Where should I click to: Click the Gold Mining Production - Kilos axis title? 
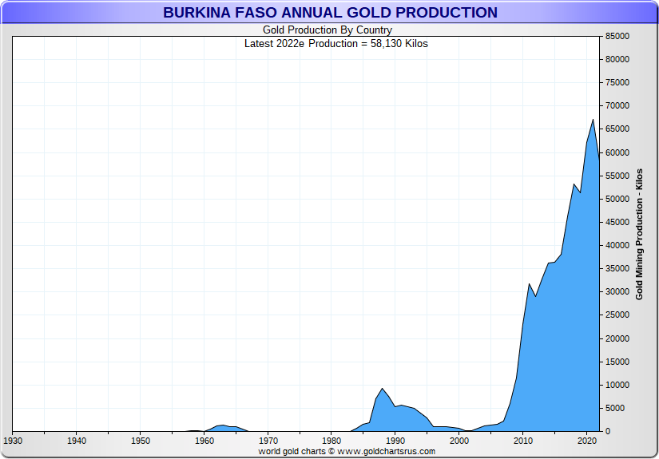tap(639, 234)
